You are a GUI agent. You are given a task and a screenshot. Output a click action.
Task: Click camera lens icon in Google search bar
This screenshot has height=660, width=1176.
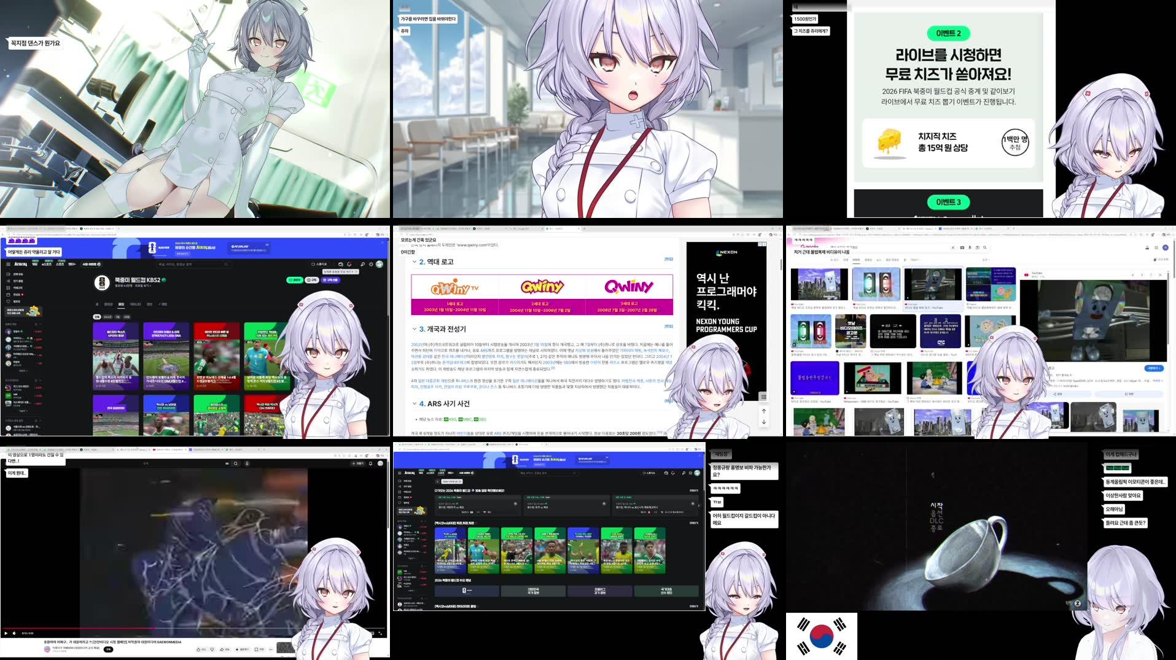977,247
